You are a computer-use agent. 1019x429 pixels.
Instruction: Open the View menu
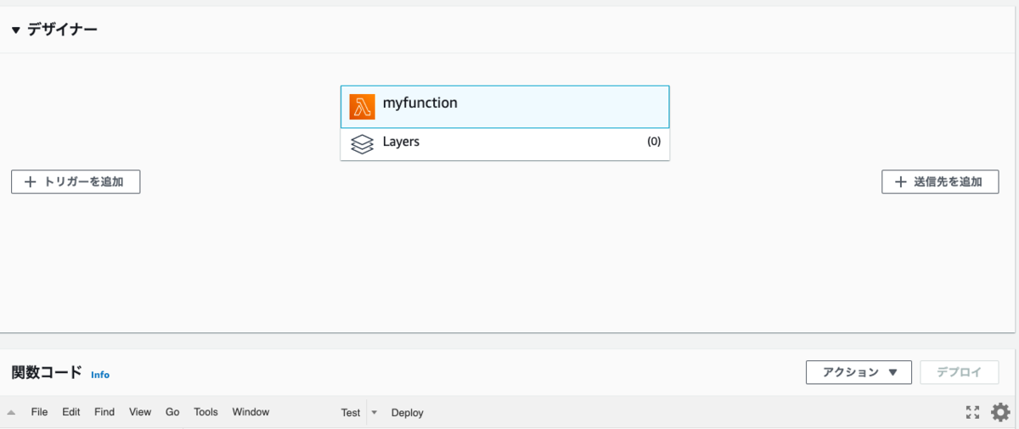click(140, 412)
